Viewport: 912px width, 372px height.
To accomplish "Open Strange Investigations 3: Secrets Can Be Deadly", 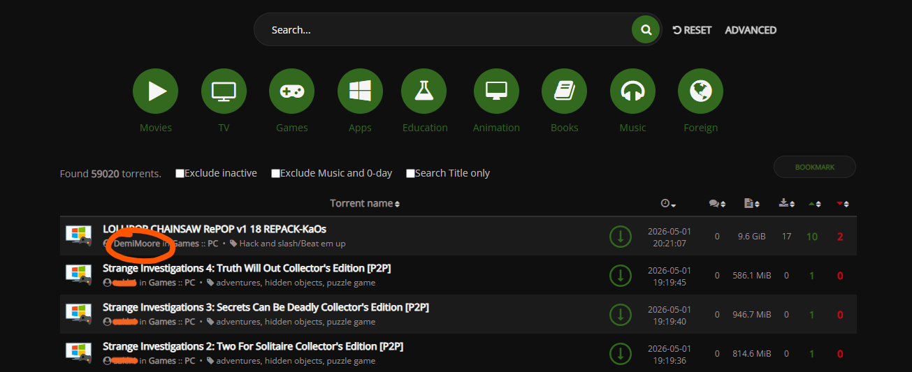I will (x=266, y=307).
